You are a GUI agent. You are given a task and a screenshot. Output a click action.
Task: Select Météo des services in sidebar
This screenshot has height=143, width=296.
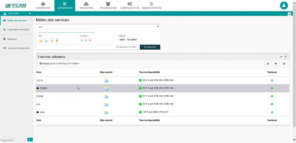coord(17,20)
